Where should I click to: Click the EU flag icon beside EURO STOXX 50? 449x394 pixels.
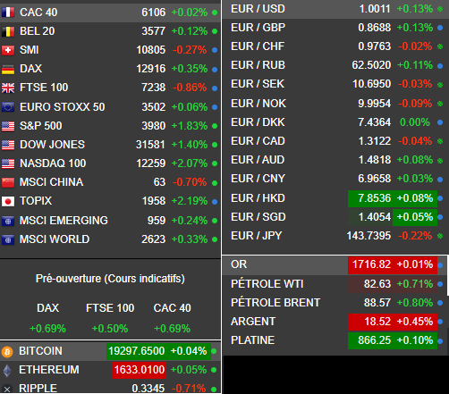8,107
